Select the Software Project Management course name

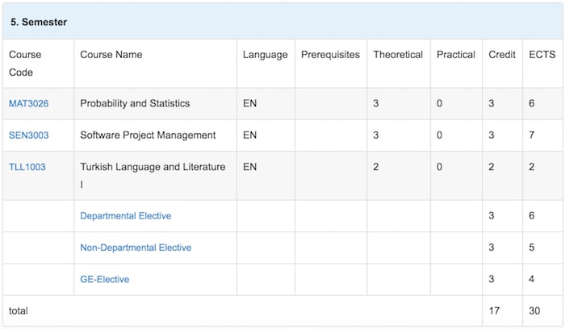(148, 135)
